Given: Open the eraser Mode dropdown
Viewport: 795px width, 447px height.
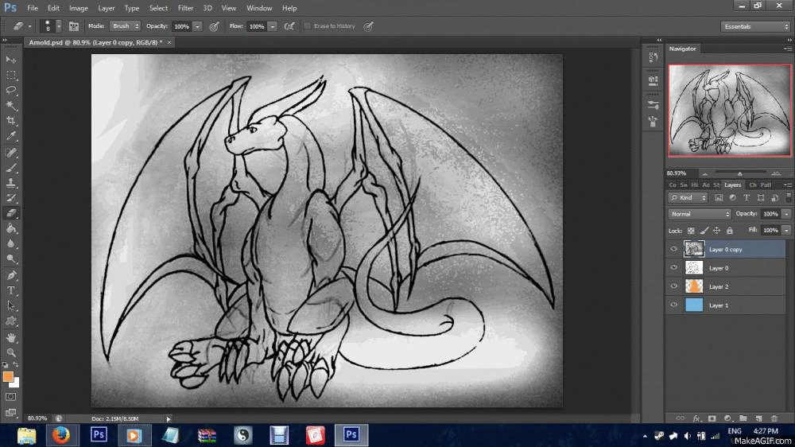Looking at the screenshot, I should [x=125, y=26].
